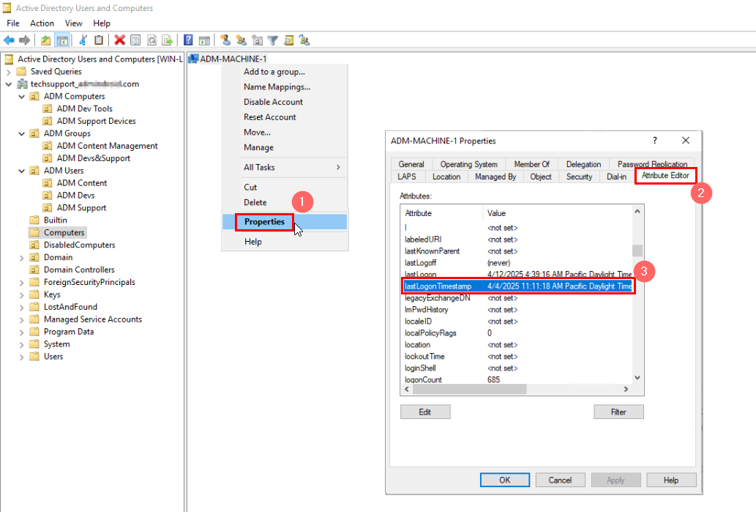The height and width of the screenshot is (512, 756).
Task: Click the red Delete toolbar icon
Action: (119, 40)
